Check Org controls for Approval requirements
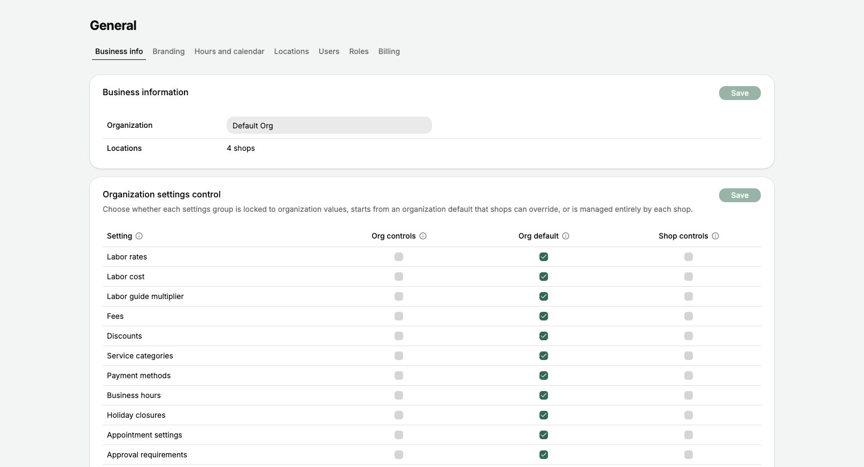 pos(399,455)
